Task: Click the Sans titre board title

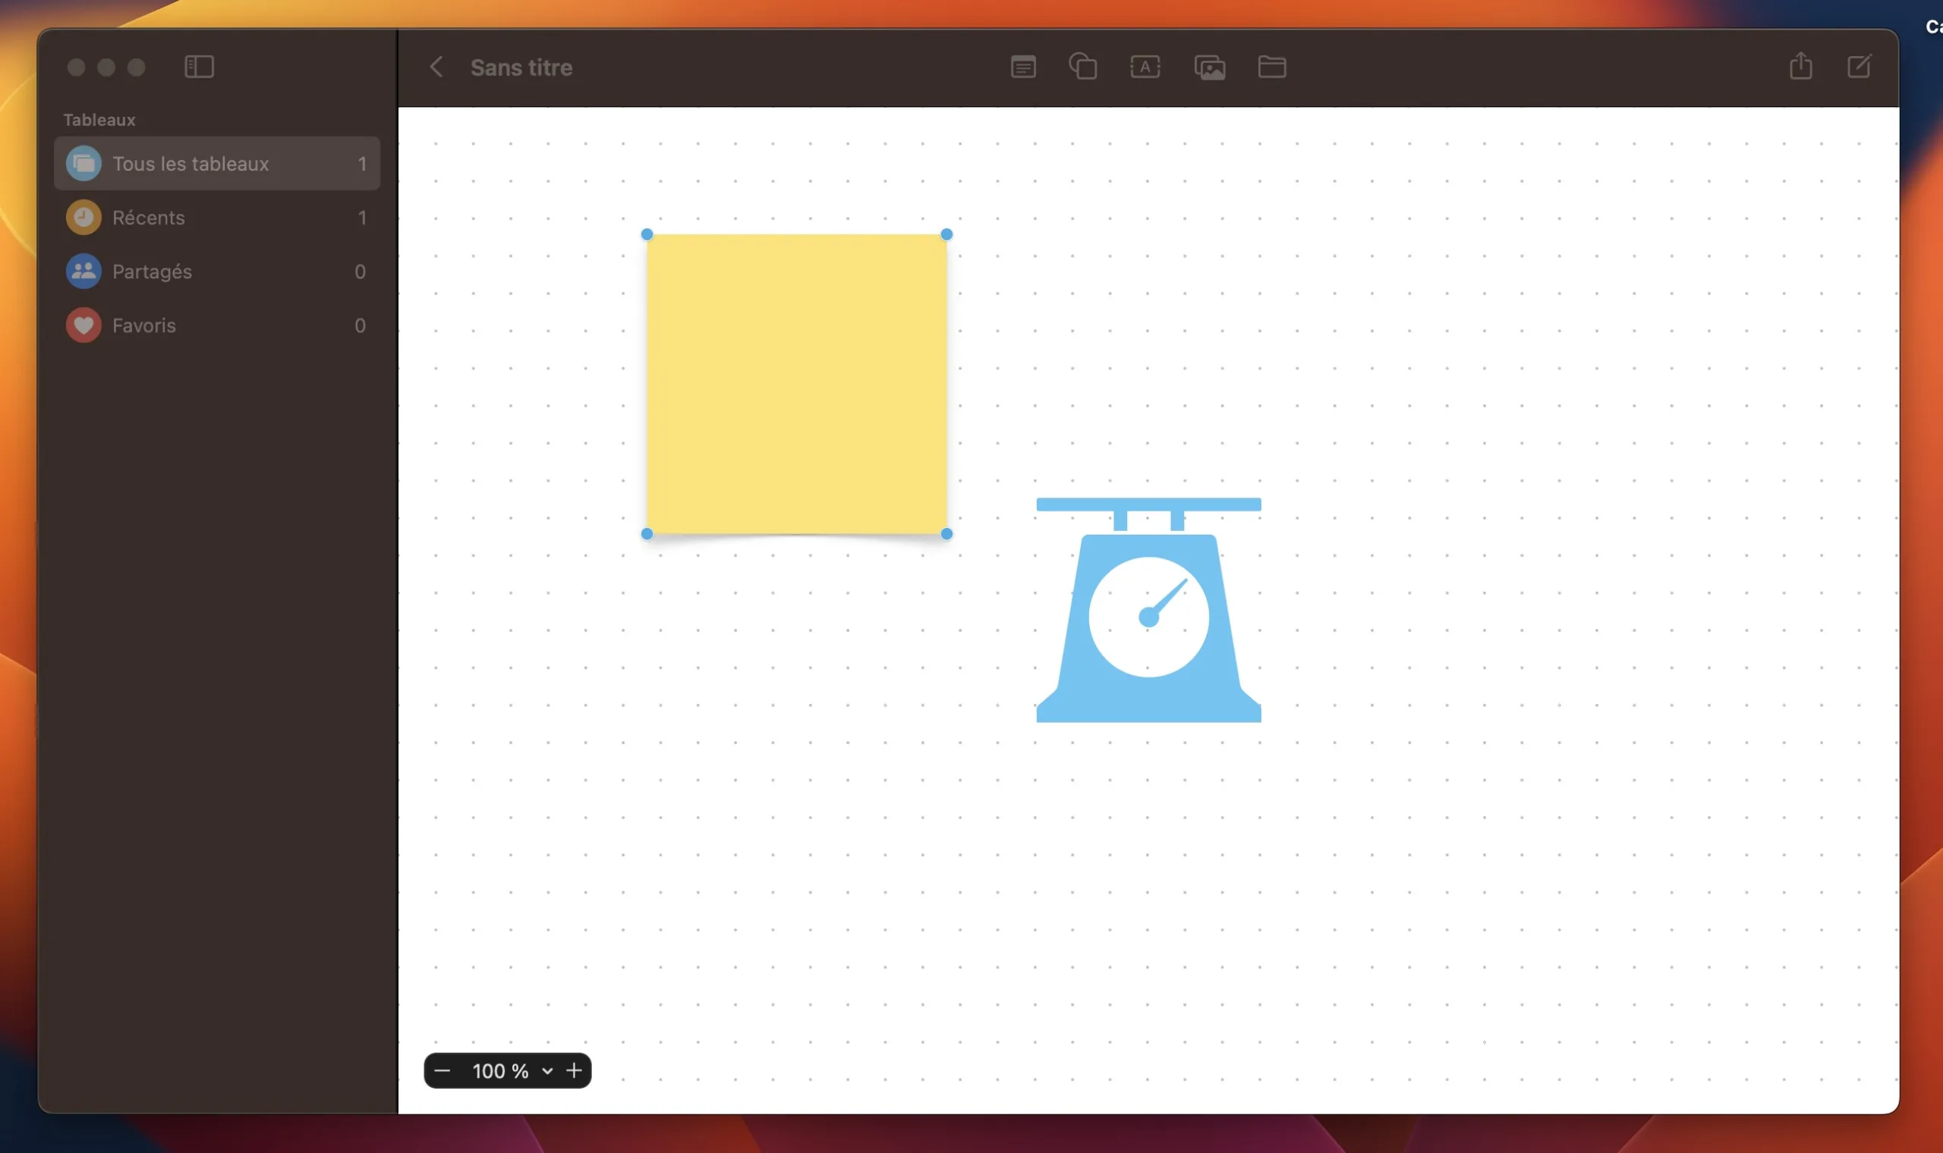Action: click(x=521, y=68)
